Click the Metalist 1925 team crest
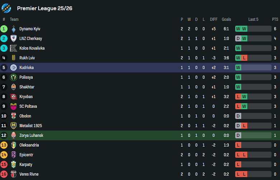The image size is (280, 180). [x=14, y=126]
